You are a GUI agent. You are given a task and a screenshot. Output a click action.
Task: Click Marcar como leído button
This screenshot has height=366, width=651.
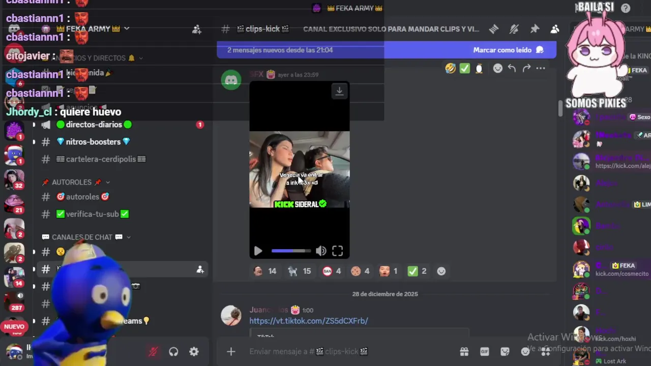pyautogui.click(x=508, y=50)
